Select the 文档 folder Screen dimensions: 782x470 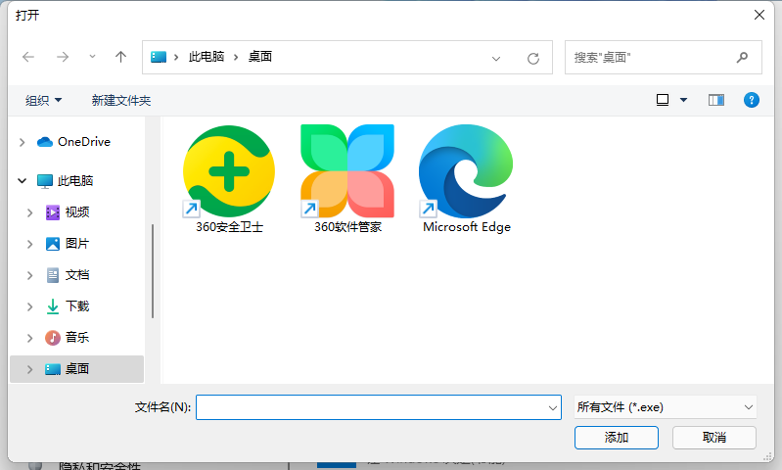coord(68,275)
